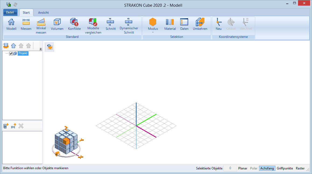312x174 pixels.
Task: Click the blue house icon above tree
Action: [x=13, y=46]
